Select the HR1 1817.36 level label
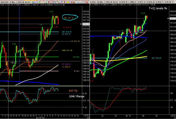 [x=69, y=18]
